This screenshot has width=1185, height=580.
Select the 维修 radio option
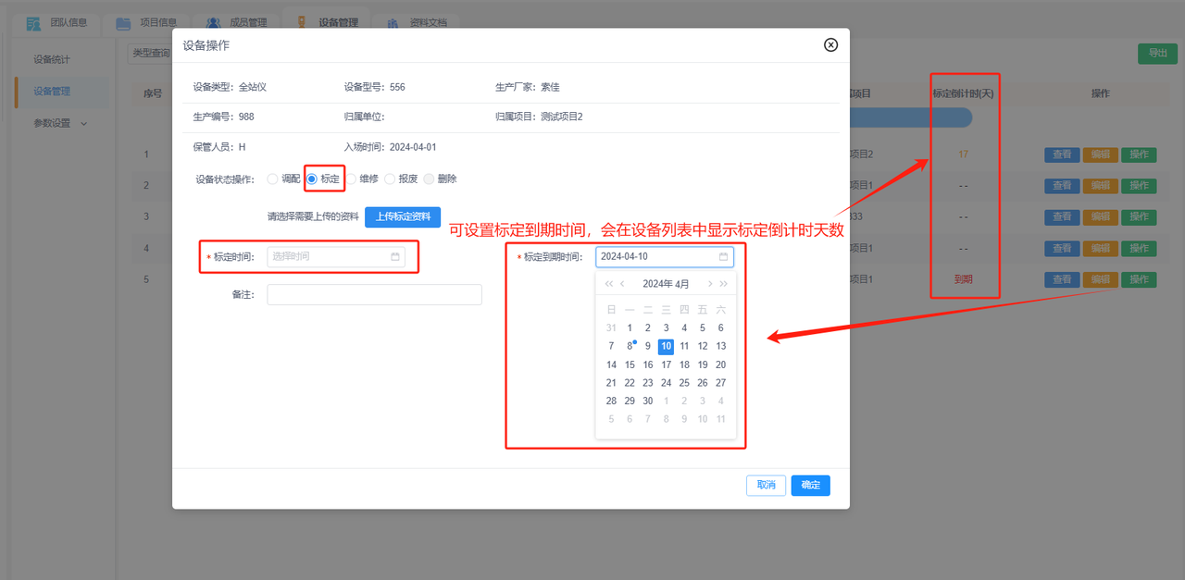351,179
